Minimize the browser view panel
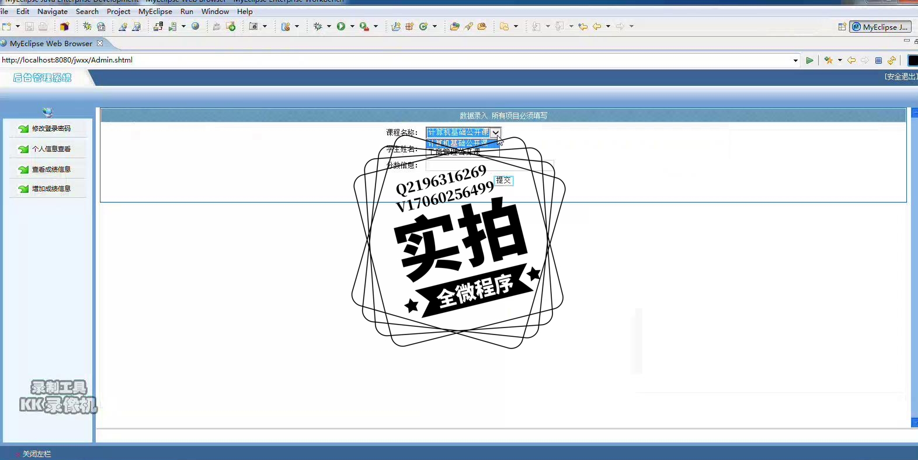 click(x=906, y=41)
